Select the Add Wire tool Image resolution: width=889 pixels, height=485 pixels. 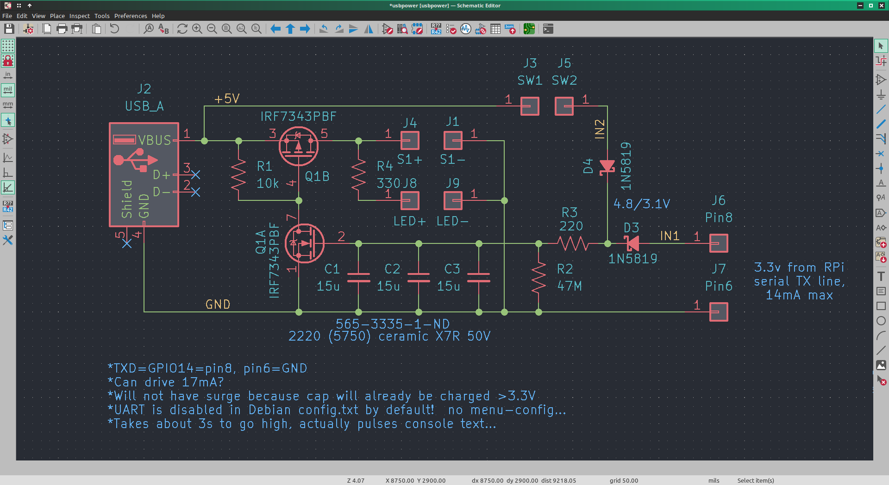[881, 109]
